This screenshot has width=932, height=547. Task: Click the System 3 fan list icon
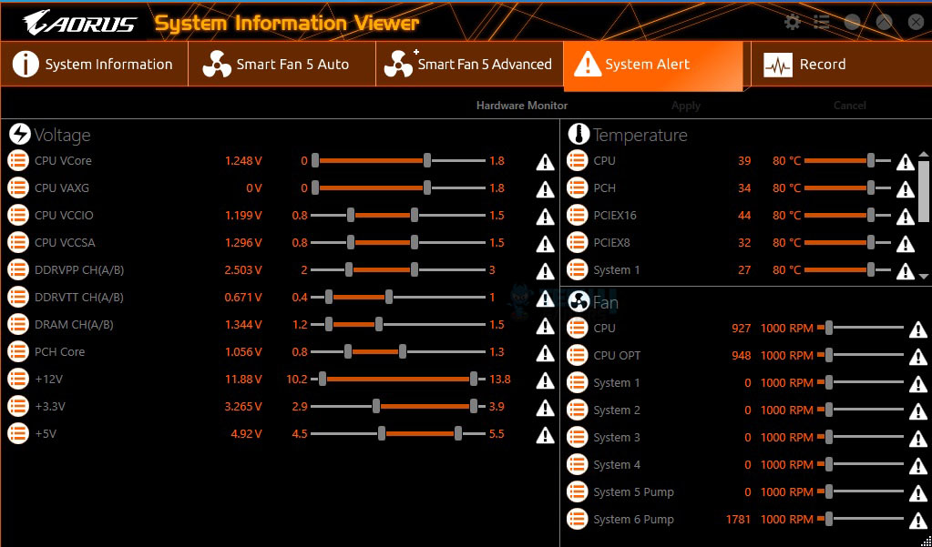(578, 437)
